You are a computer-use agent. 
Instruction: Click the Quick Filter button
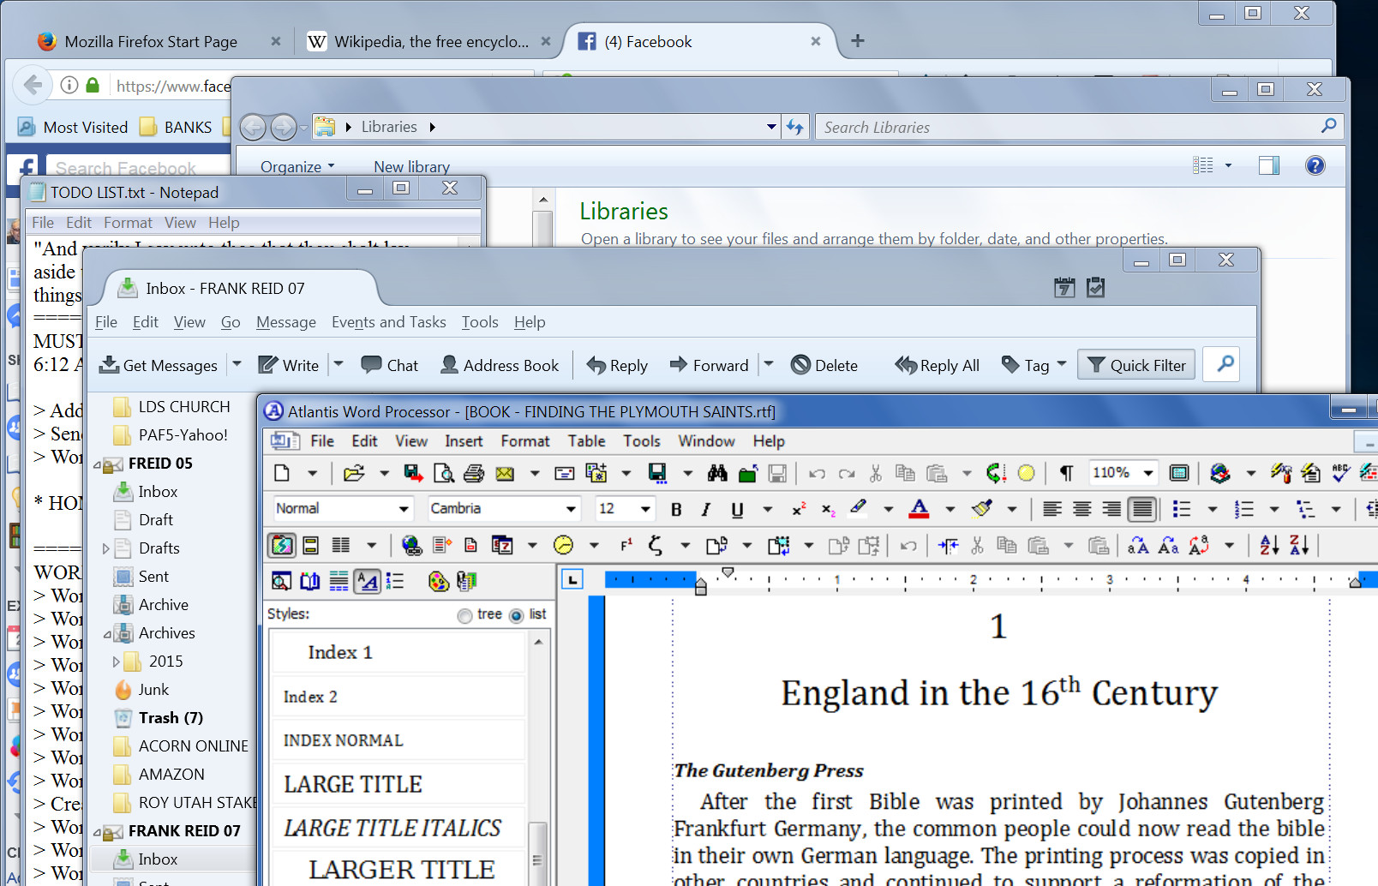pos(1136,366)
